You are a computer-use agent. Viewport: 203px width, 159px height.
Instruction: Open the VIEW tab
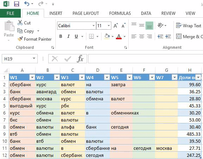(x=190, y=13)
